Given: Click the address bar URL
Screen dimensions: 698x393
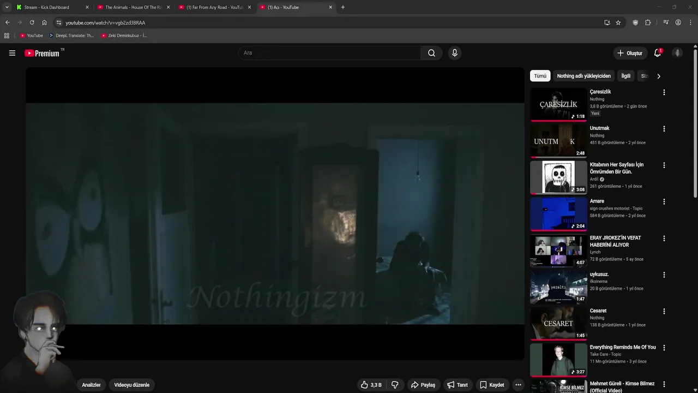Looking at the screenshot, I should click(105, 23).
